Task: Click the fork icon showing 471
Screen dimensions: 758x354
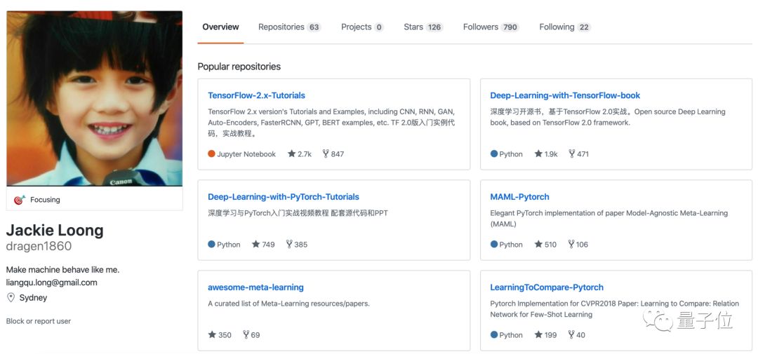Action: [572, 154]
